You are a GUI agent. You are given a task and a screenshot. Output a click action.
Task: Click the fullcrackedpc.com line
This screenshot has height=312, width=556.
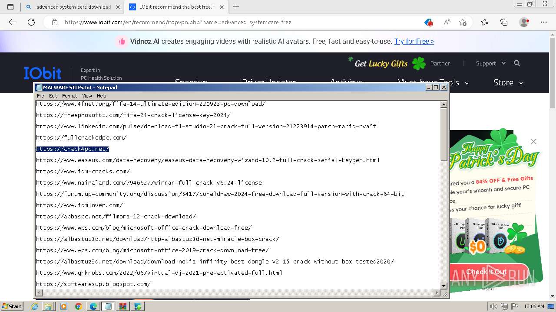coord(81,138)
